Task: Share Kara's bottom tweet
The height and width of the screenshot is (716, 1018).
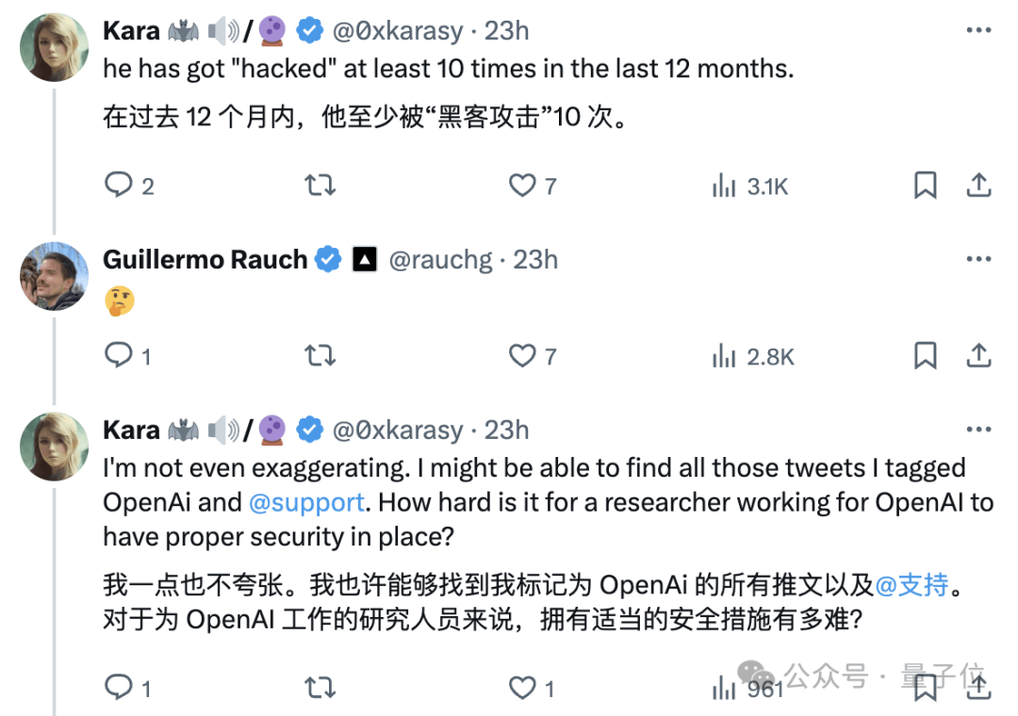Action: [978, 689]
